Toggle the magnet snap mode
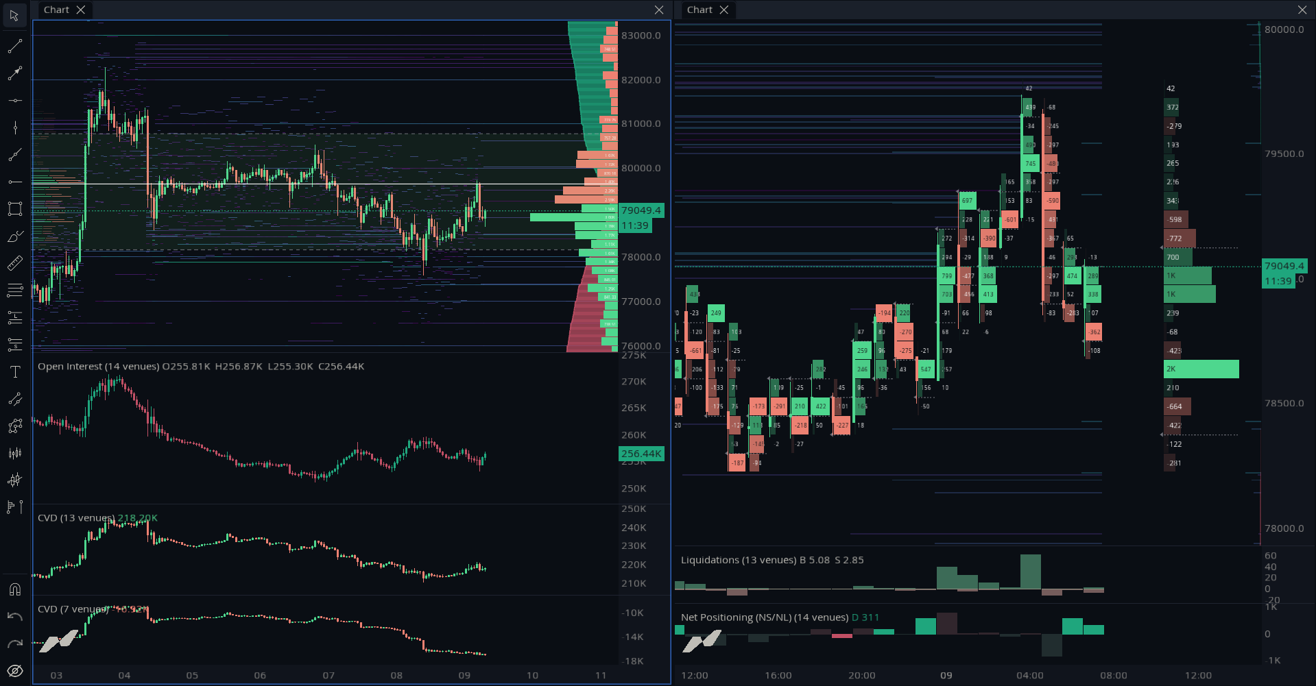The height and width of the screenshot is (686, 1316). [14, 589]
